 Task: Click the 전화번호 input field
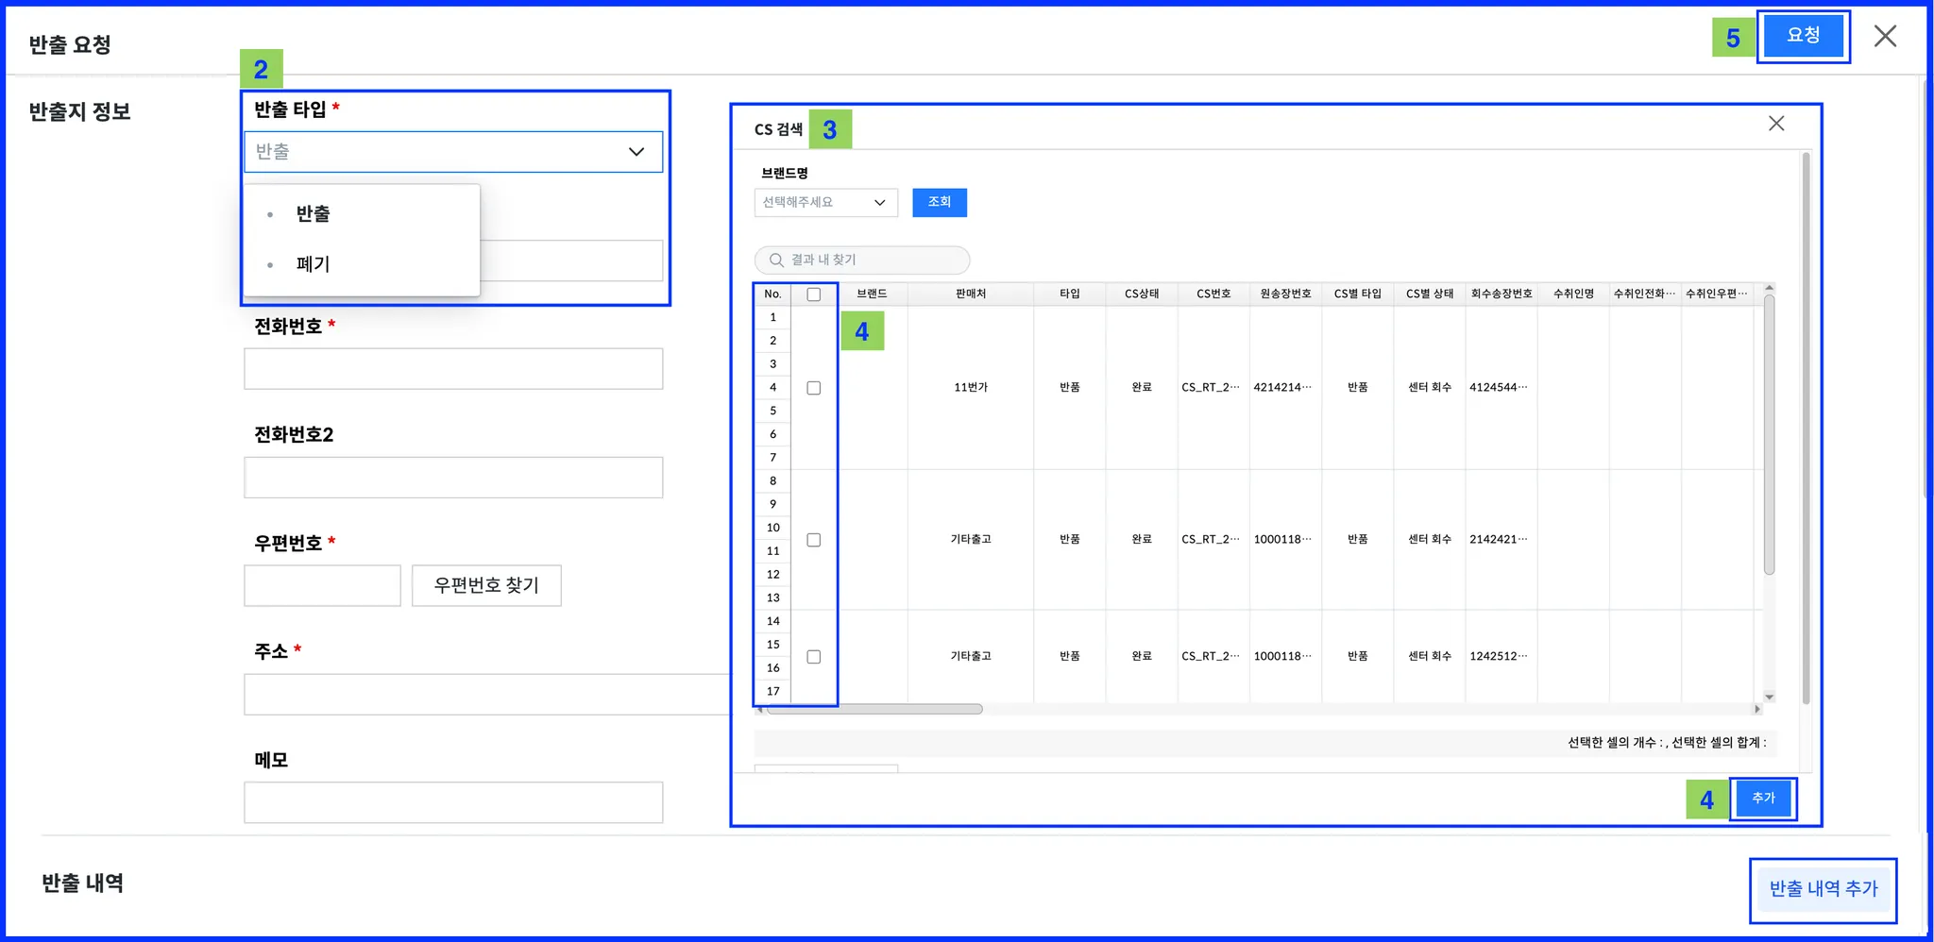(x=453, y=369)
